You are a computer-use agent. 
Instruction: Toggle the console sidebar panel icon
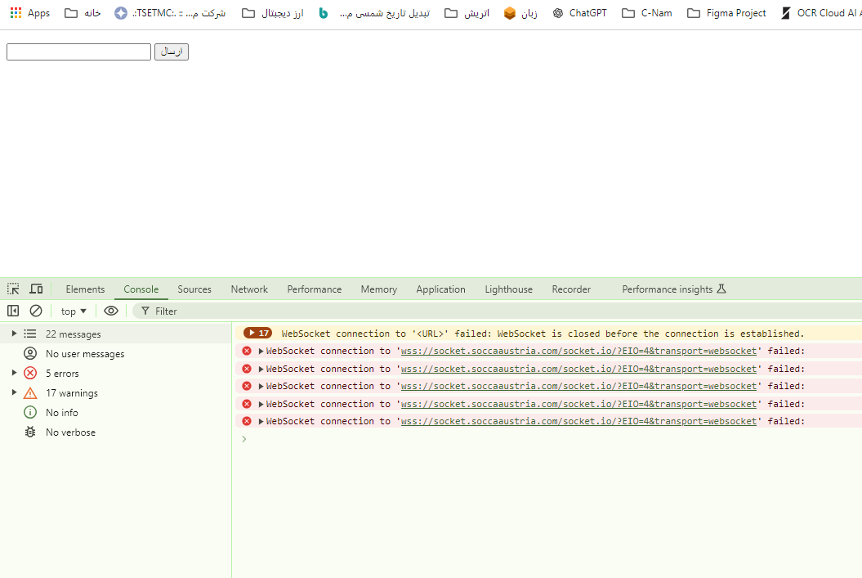pos(13,311)
